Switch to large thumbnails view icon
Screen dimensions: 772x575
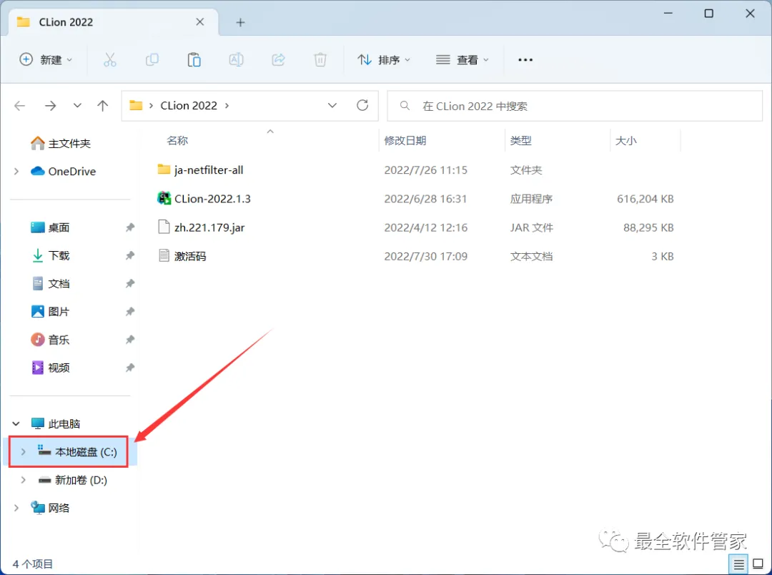click(x=758, y=564)
